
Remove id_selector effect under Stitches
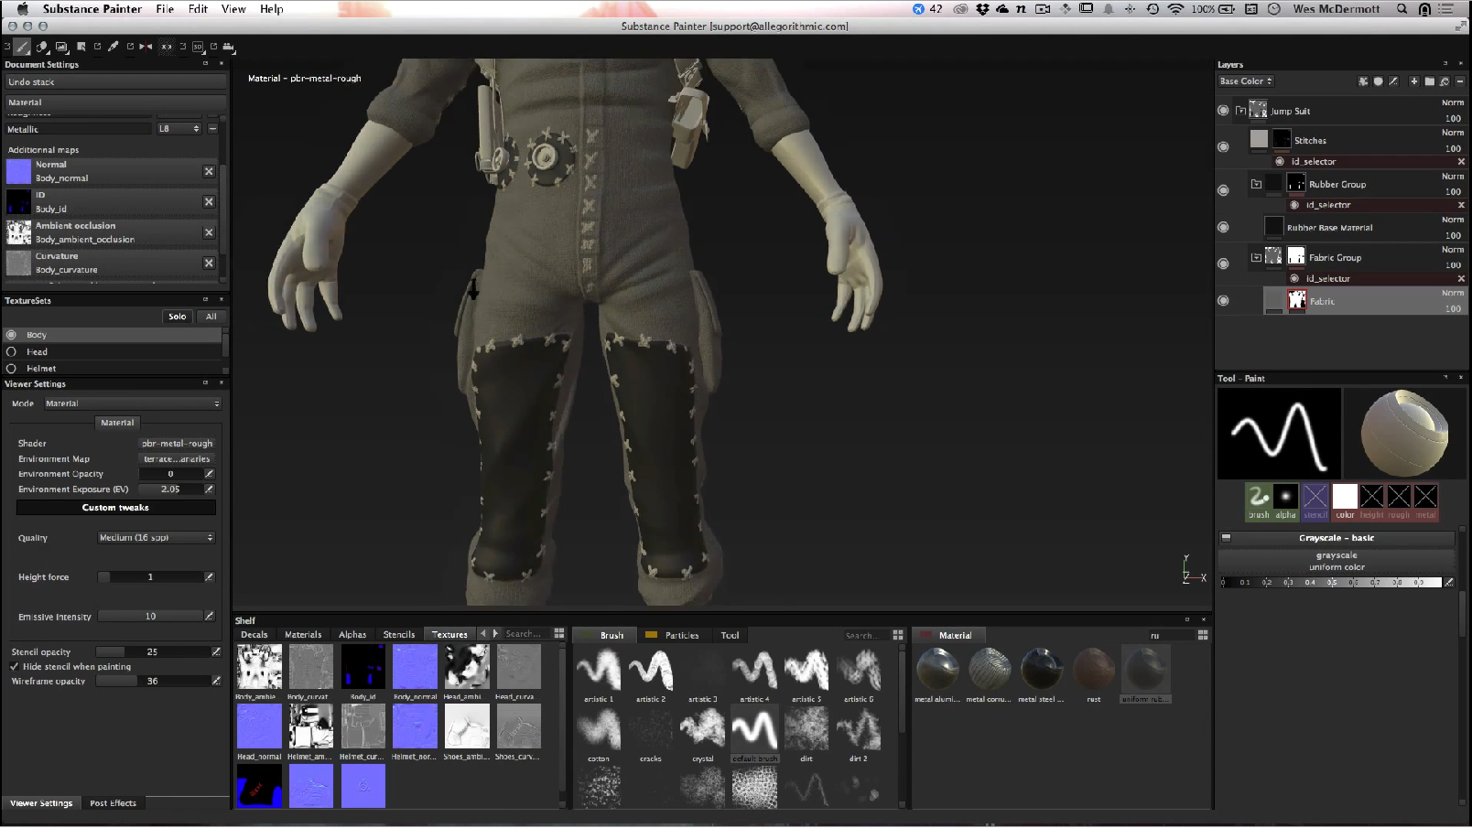pyautogui.click(x=1461, y=161)
